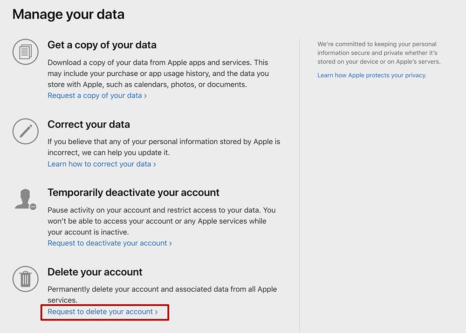Click the Manage your data heading
Viewport: 466px width, 333px height.
click(x=69, y=14)
